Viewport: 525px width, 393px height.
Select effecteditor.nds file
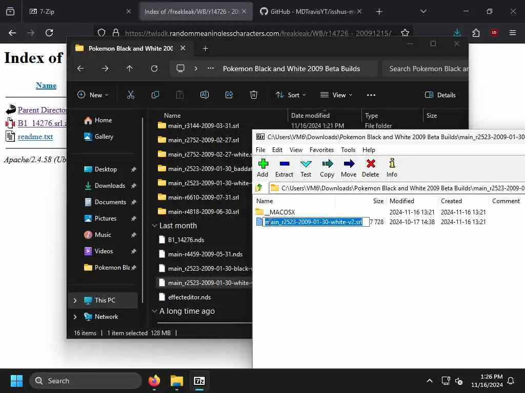coord(189,297)
